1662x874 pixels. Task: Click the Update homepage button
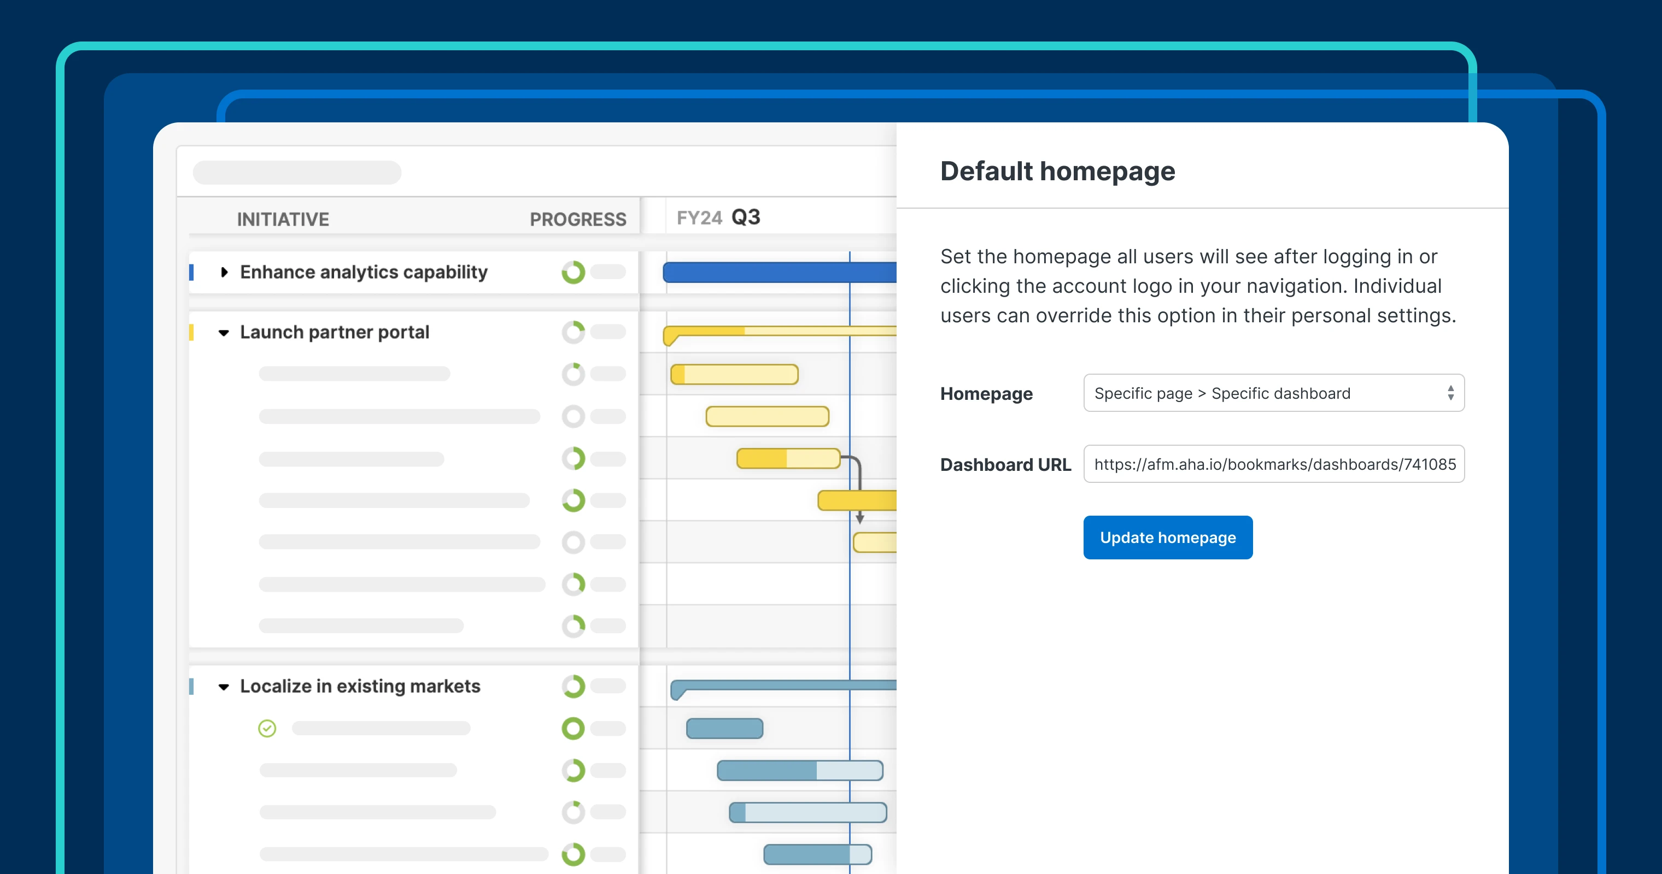[x=1167, y=537]
